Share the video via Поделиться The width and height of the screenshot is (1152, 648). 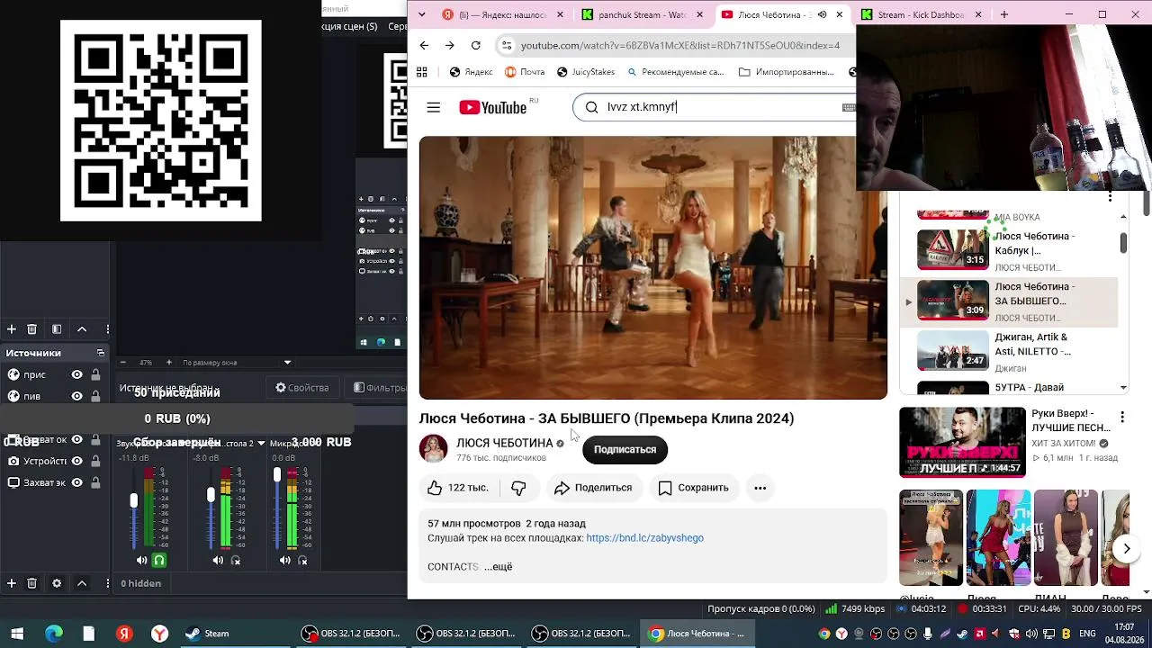click(x=593, y=488)
